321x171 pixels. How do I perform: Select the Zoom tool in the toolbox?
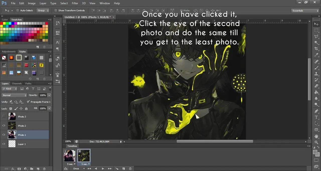coord(316,142)
